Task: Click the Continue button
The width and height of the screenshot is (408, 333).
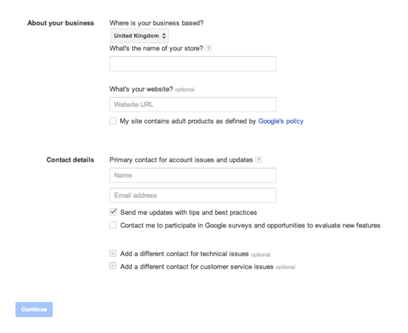Action: click(34, 309)
